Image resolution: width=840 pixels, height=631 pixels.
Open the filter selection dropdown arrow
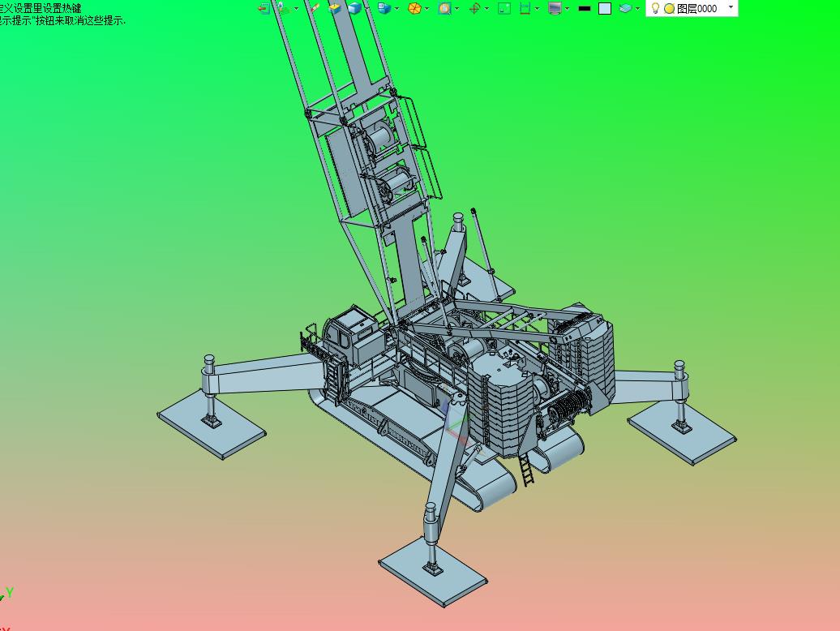[296, 9]
